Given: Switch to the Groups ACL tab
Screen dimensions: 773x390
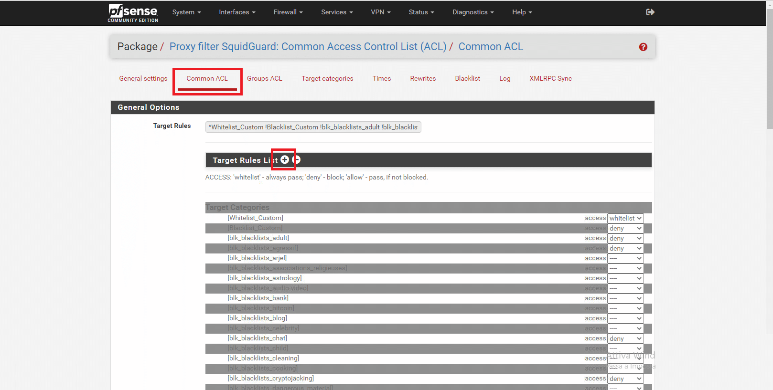Looking at the screenshot, I should coord(265,78).
